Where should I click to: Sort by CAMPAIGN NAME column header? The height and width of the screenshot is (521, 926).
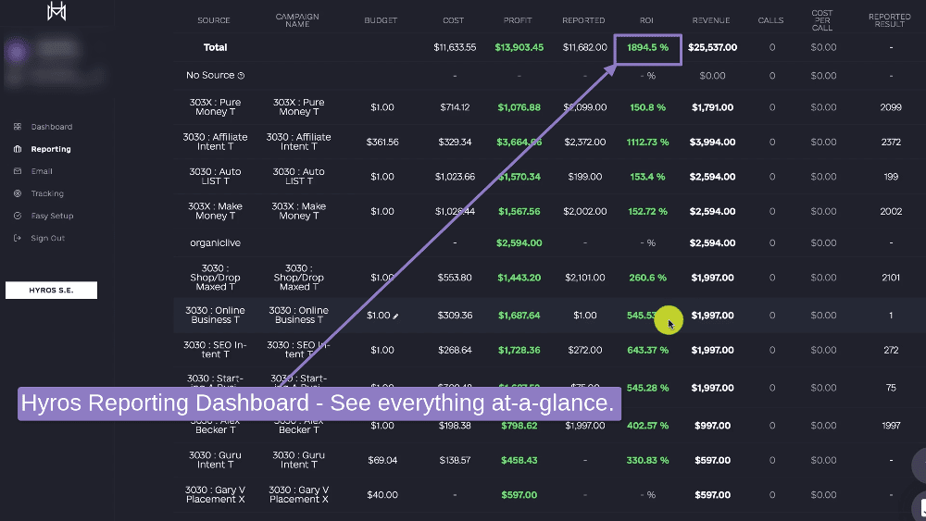click(297, 20)
